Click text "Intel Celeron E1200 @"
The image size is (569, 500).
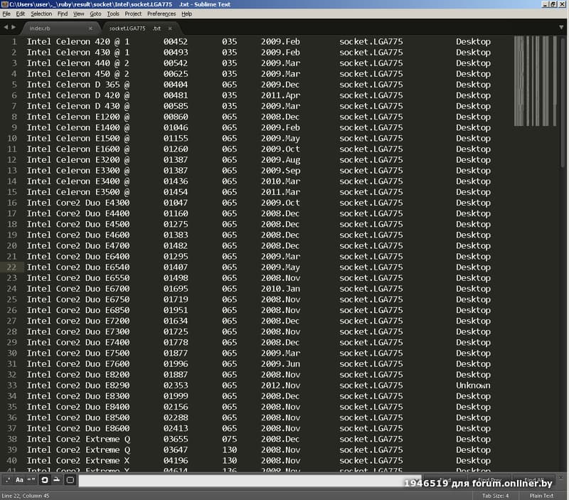(x=78, y=117)
